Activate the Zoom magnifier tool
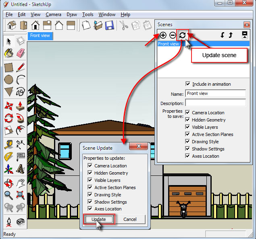Viewport: 256px width, 239px height. click(x=9, y=195)
